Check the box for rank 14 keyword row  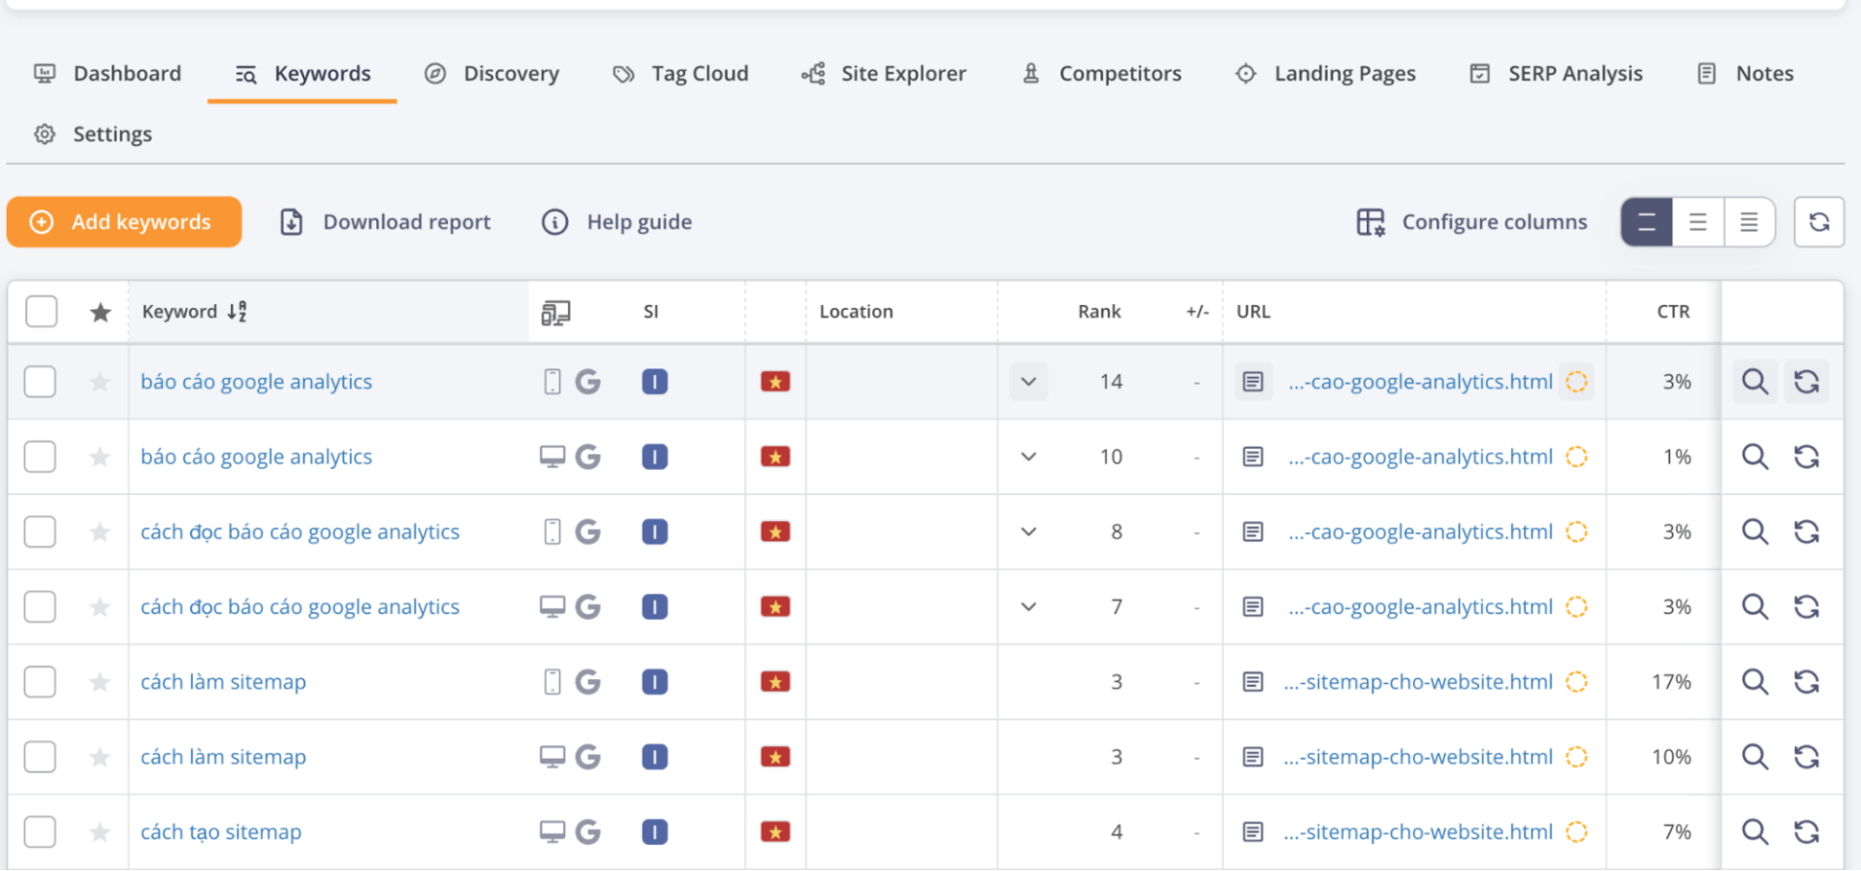pyautogui.click(x=40, y=382)
